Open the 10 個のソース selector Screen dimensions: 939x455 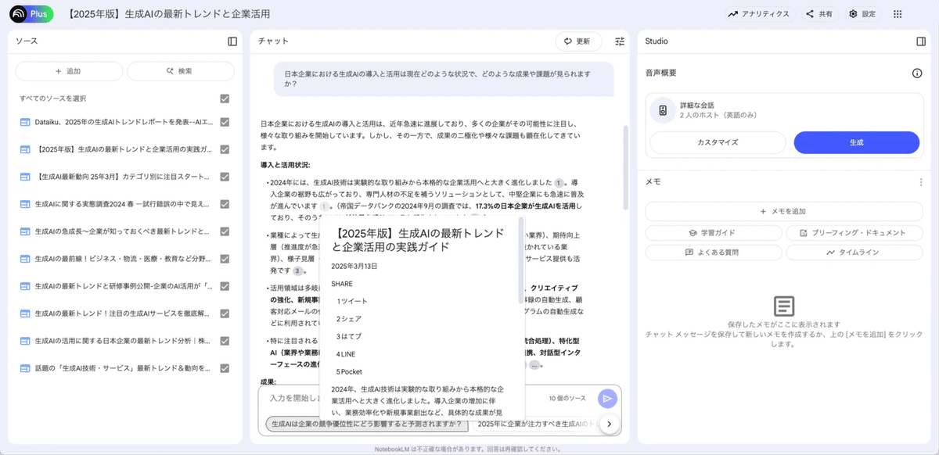pyautogui.click(x=569, y=398)
